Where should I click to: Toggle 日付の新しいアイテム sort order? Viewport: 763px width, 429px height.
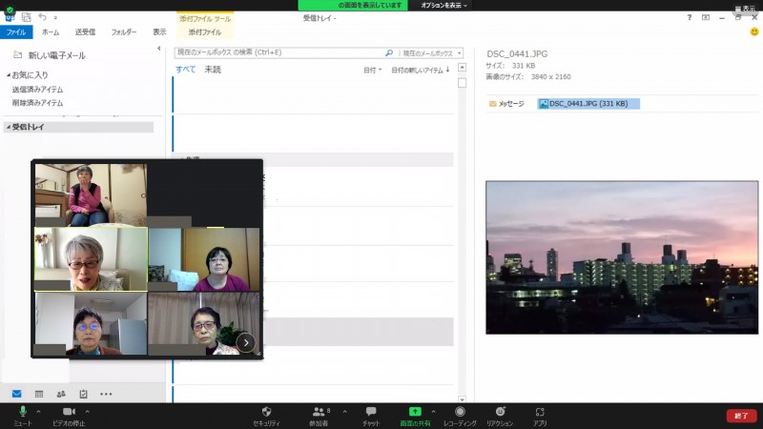pyautogui.click(x=421, y=70)
